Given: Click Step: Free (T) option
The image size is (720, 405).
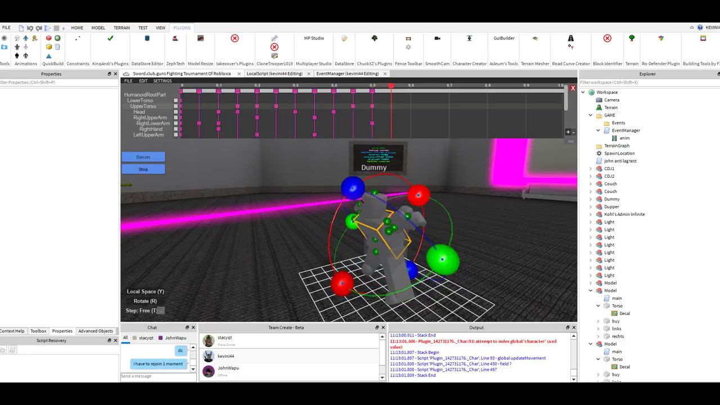Looking at the screenshot, I should [142, 310].
